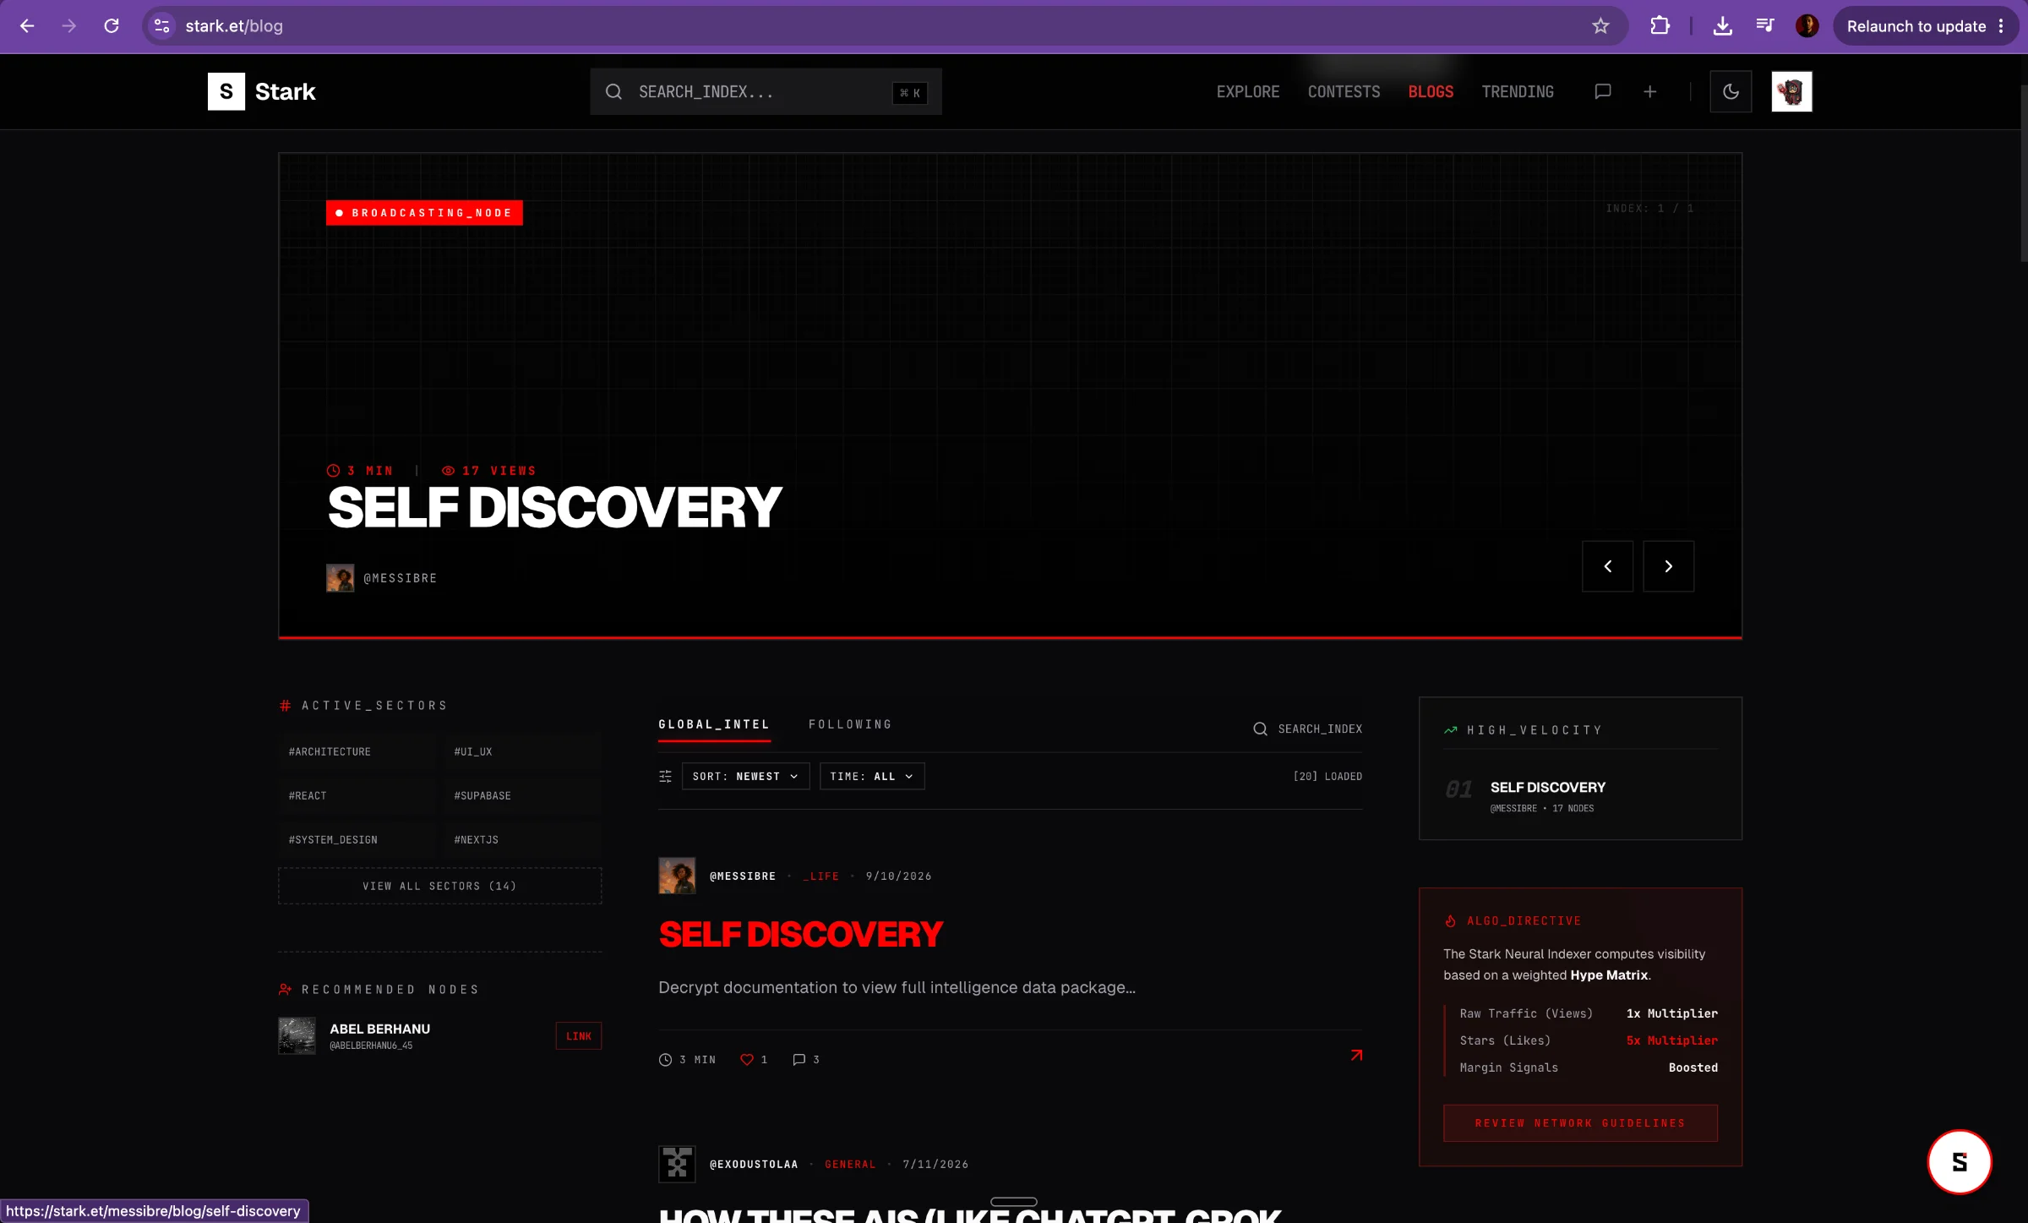Expand the SORT: NEWEST dropdown
This screenshot has width=2028, height=1223.
(x=745, y=776)
